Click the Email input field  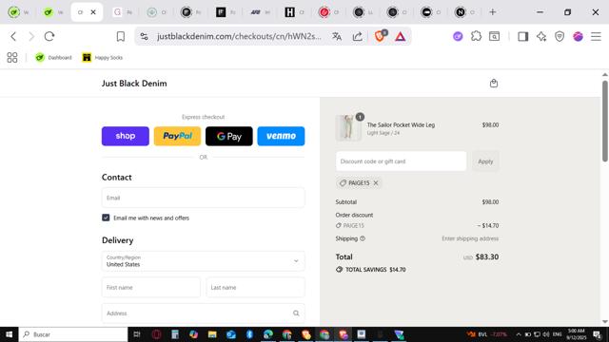pyautogui.click(x=203, y=198)
